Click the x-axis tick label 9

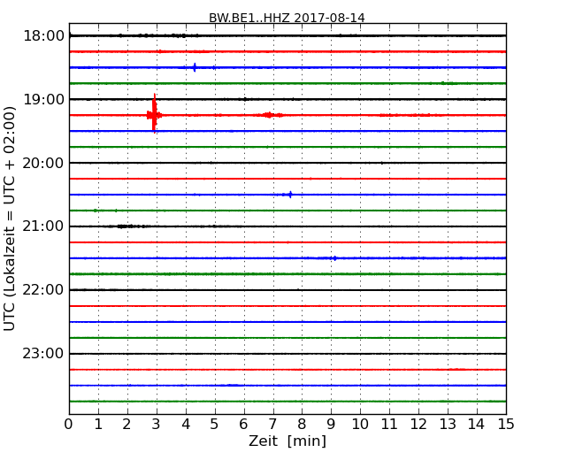(x=331, y=425)
